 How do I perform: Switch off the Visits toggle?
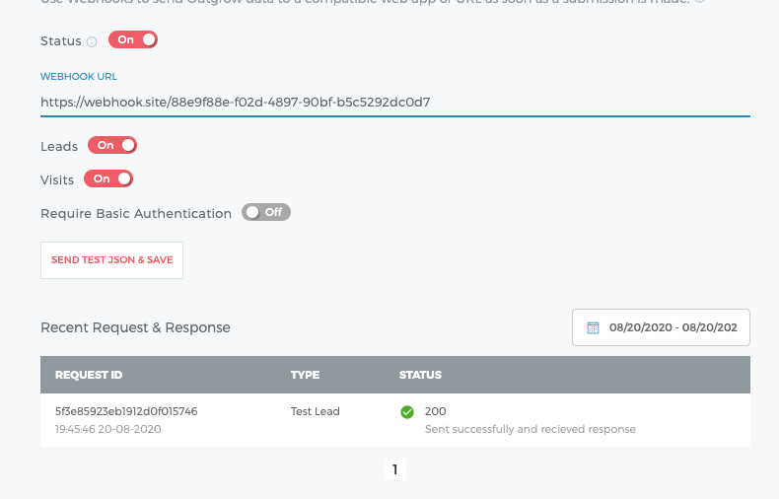(x=108, y=178)
